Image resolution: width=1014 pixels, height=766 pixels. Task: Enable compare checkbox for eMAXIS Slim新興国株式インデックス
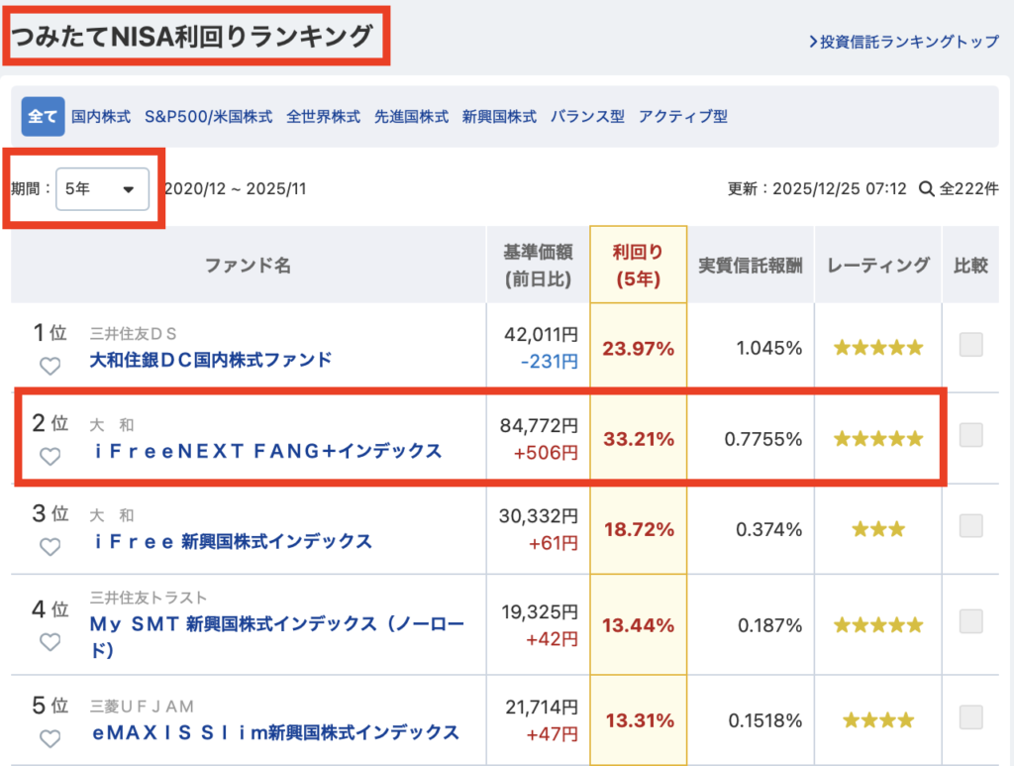click(970, 716)
